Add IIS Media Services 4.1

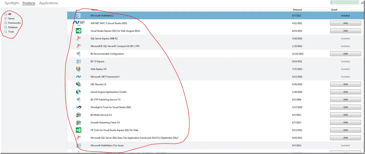[x=345, y=115]
